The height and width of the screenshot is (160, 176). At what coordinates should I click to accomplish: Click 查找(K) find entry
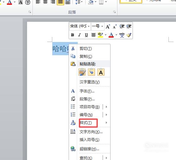point(86,158)
